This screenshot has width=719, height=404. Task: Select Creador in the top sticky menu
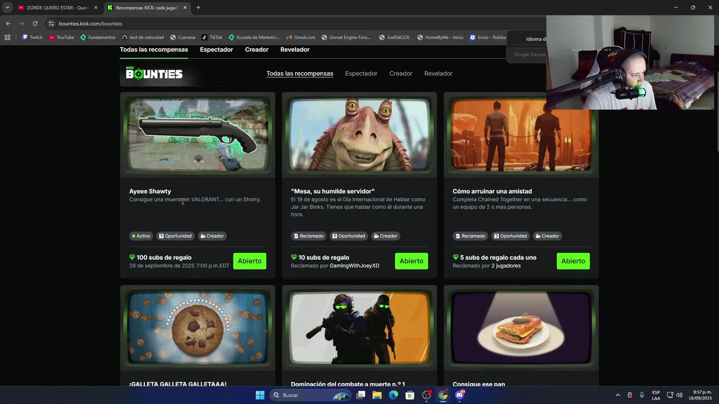pos(257,49)
